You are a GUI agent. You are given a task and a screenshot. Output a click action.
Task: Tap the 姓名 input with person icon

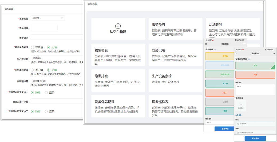(x=255, y=124)
